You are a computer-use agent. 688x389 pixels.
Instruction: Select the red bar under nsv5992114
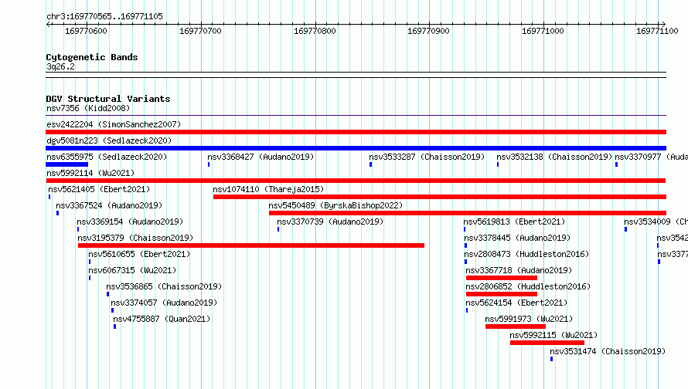[x=356, y=181]
